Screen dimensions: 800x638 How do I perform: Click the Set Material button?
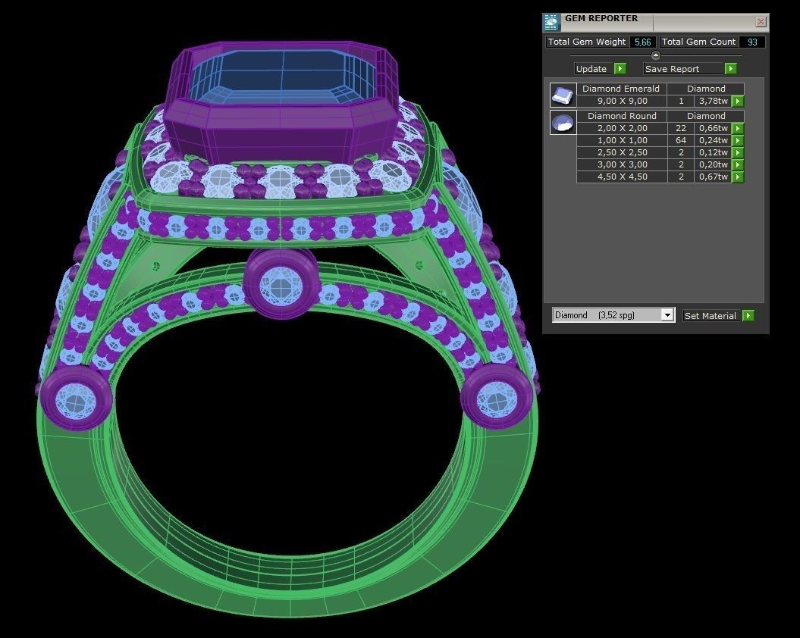click(717, 316)
